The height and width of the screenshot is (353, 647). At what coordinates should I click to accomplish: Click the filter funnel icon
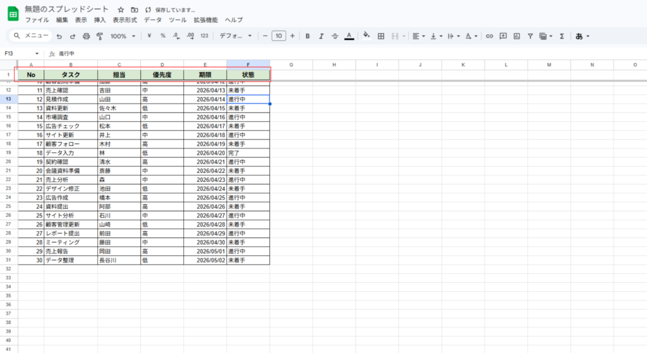click(x=530, y=36)
